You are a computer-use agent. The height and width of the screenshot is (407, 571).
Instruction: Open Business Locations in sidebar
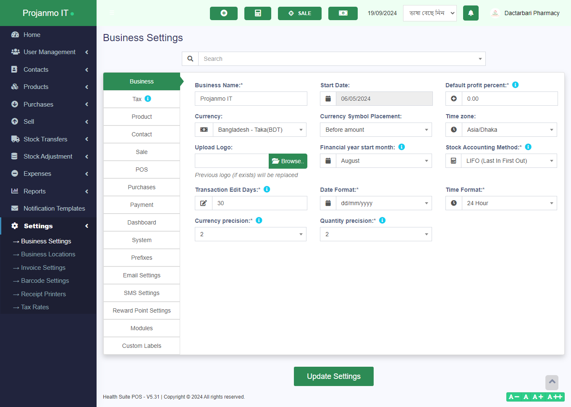pos(48,254)
